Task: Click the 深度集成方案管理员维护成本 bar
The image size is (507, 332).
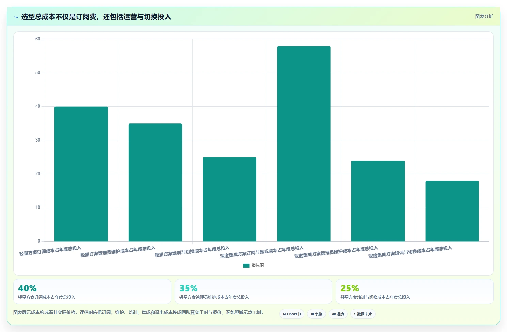Action: [378, 201]
